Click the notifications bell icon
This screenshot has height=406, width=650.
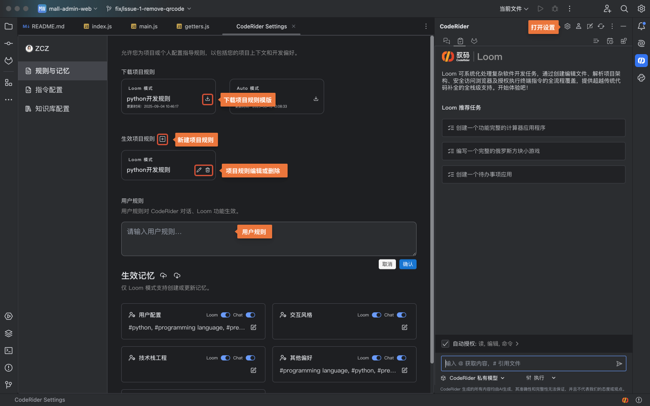click(x=641, y=26)
